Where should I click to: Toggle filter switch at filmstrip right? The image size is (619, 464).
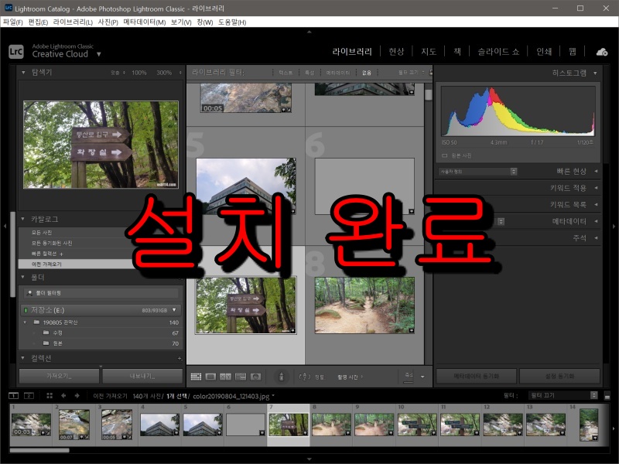[607, 395]
